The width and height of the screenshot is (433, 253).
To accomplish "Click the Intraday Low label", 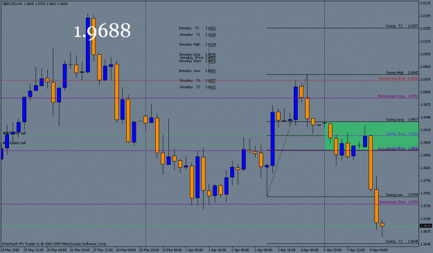I will pyautogui.click(x=189, y=71).
